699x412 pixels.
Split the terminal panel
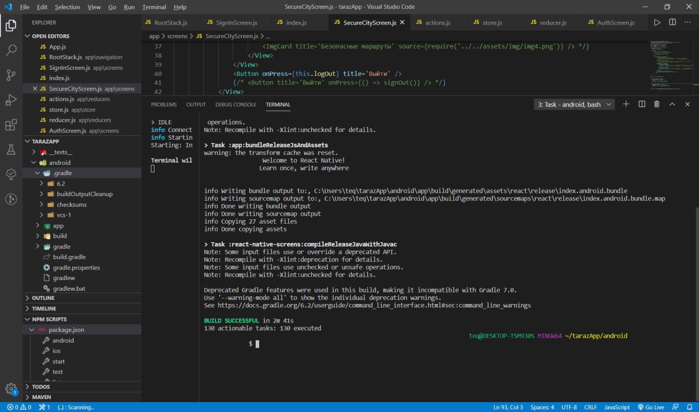642,104
